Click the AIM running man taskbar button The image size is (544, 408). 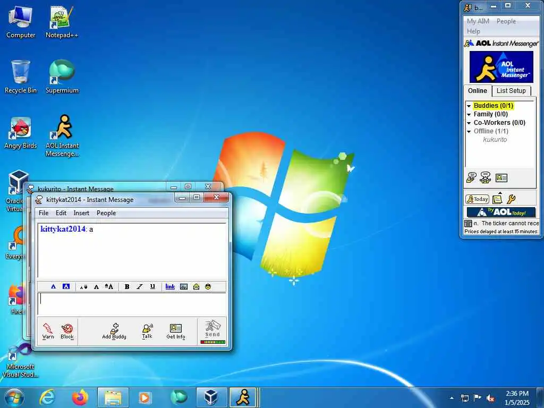[x=243, y=397]
